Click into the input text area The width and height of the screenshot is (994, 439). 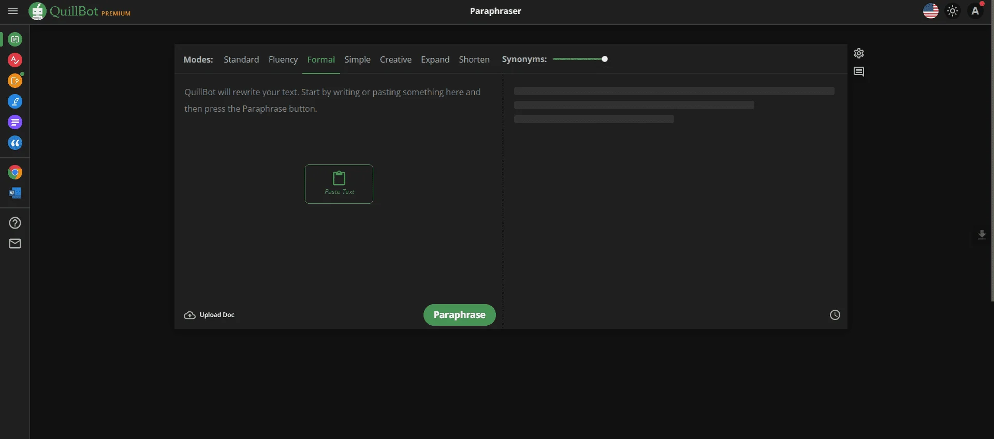pos(339,186)
